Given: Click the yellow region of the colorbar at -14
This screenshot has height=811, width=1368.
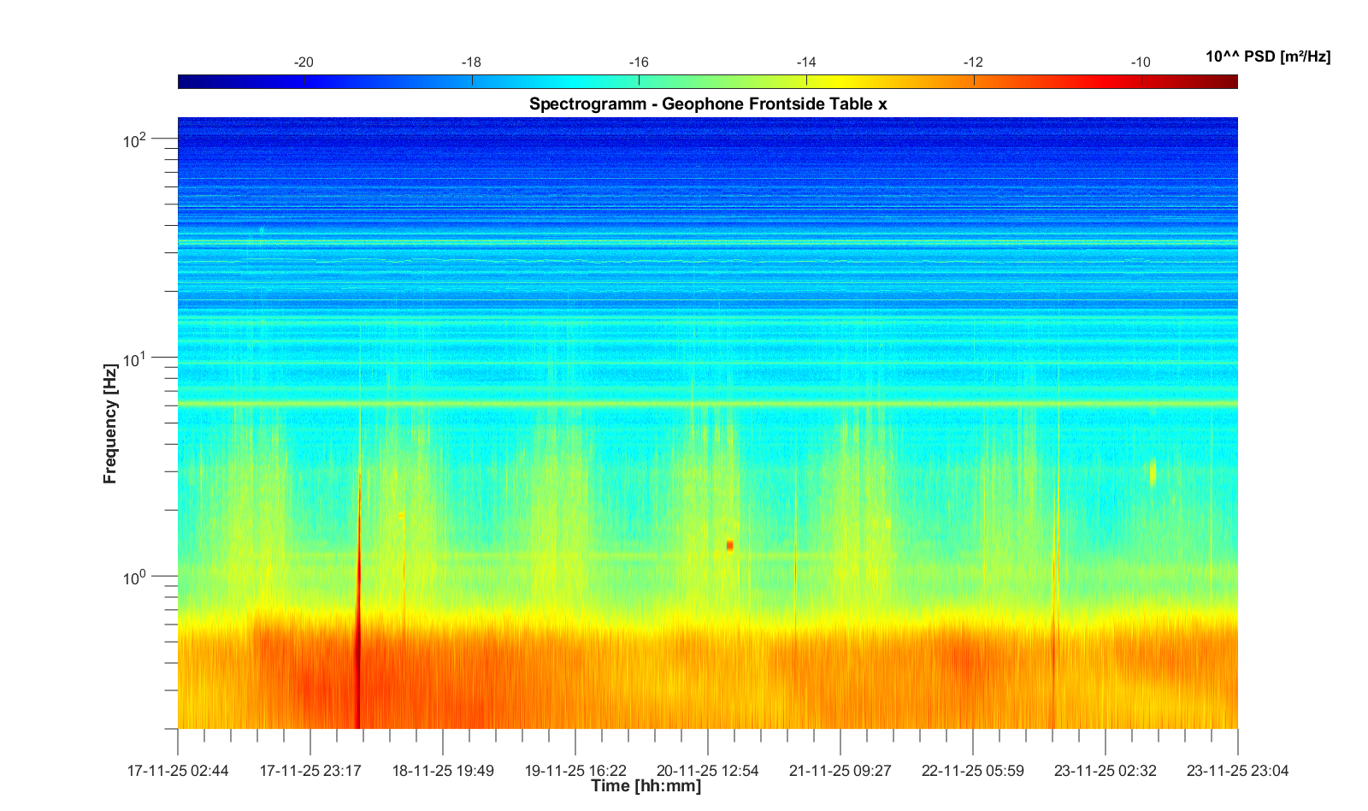Looking at the screenshot, I should pos(806,82).
